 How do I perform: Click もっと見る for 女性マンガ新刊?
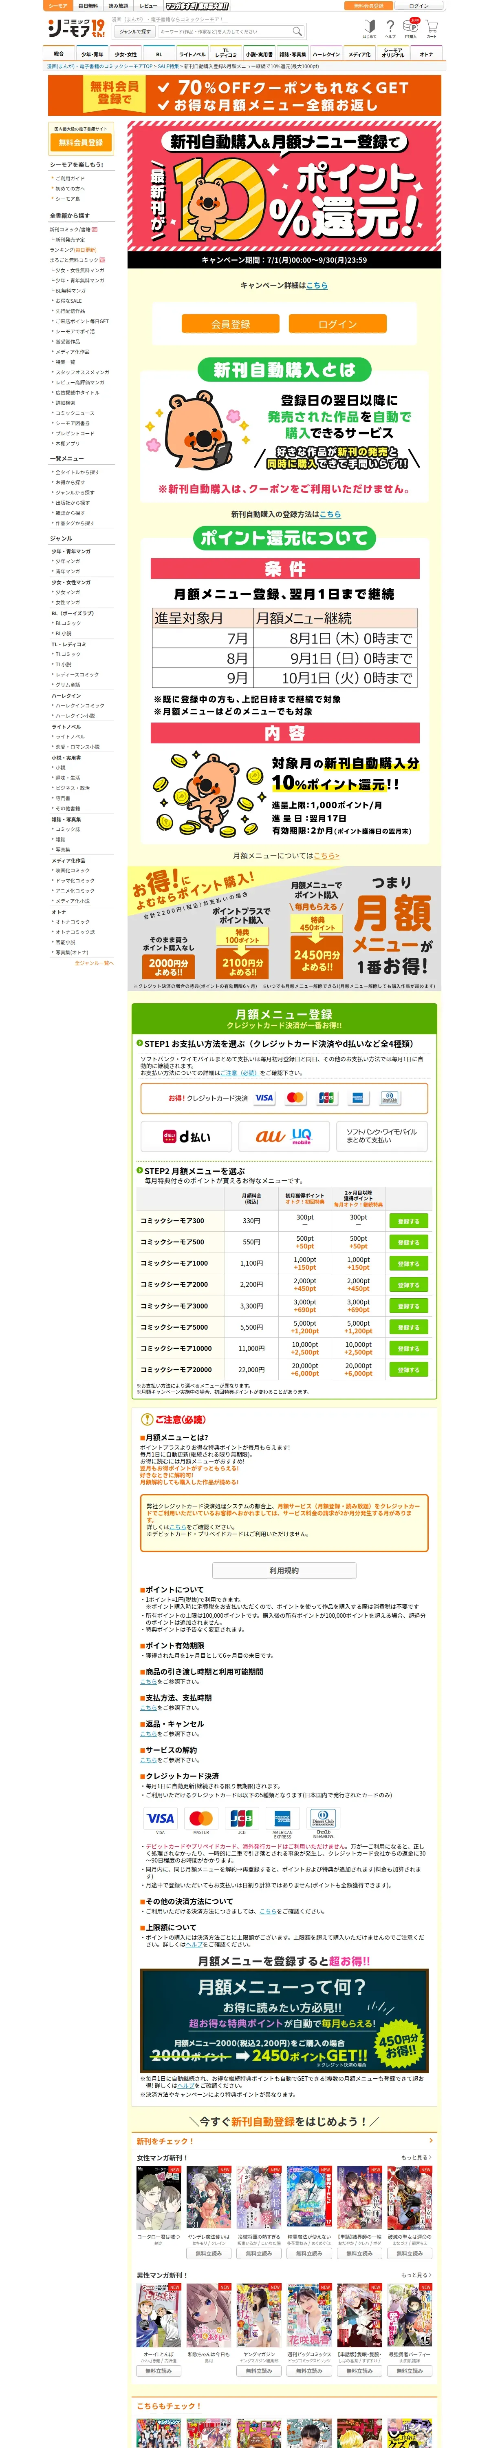click(x=416, y=2157)
